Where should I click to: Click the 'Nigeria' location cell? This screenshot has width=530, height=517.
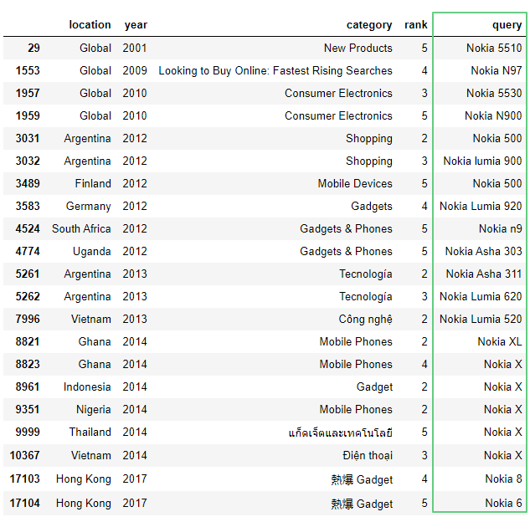point(94,410)
